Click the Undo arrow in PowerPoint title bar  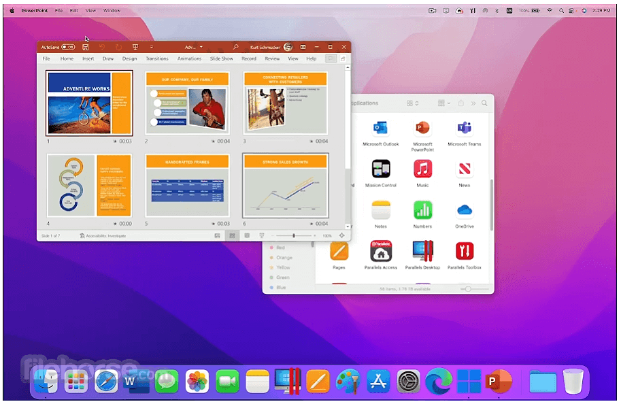coord(102,47)
